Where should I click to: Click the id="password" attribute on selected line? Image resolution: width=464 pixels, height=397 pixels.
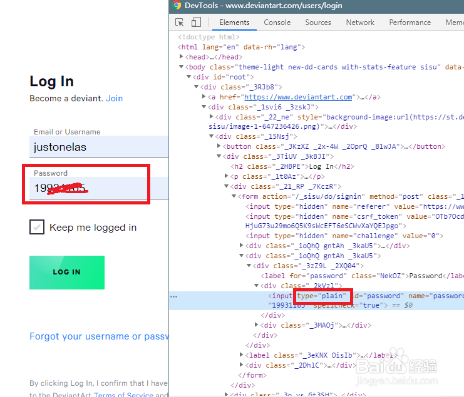(x=378, y=296)
